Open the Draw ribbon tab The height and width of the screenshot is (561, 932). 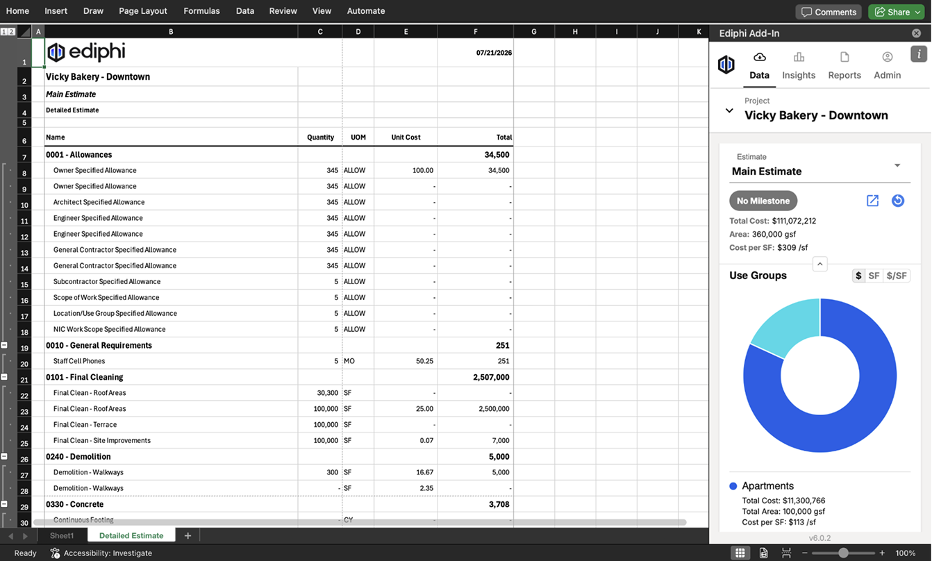93,11
